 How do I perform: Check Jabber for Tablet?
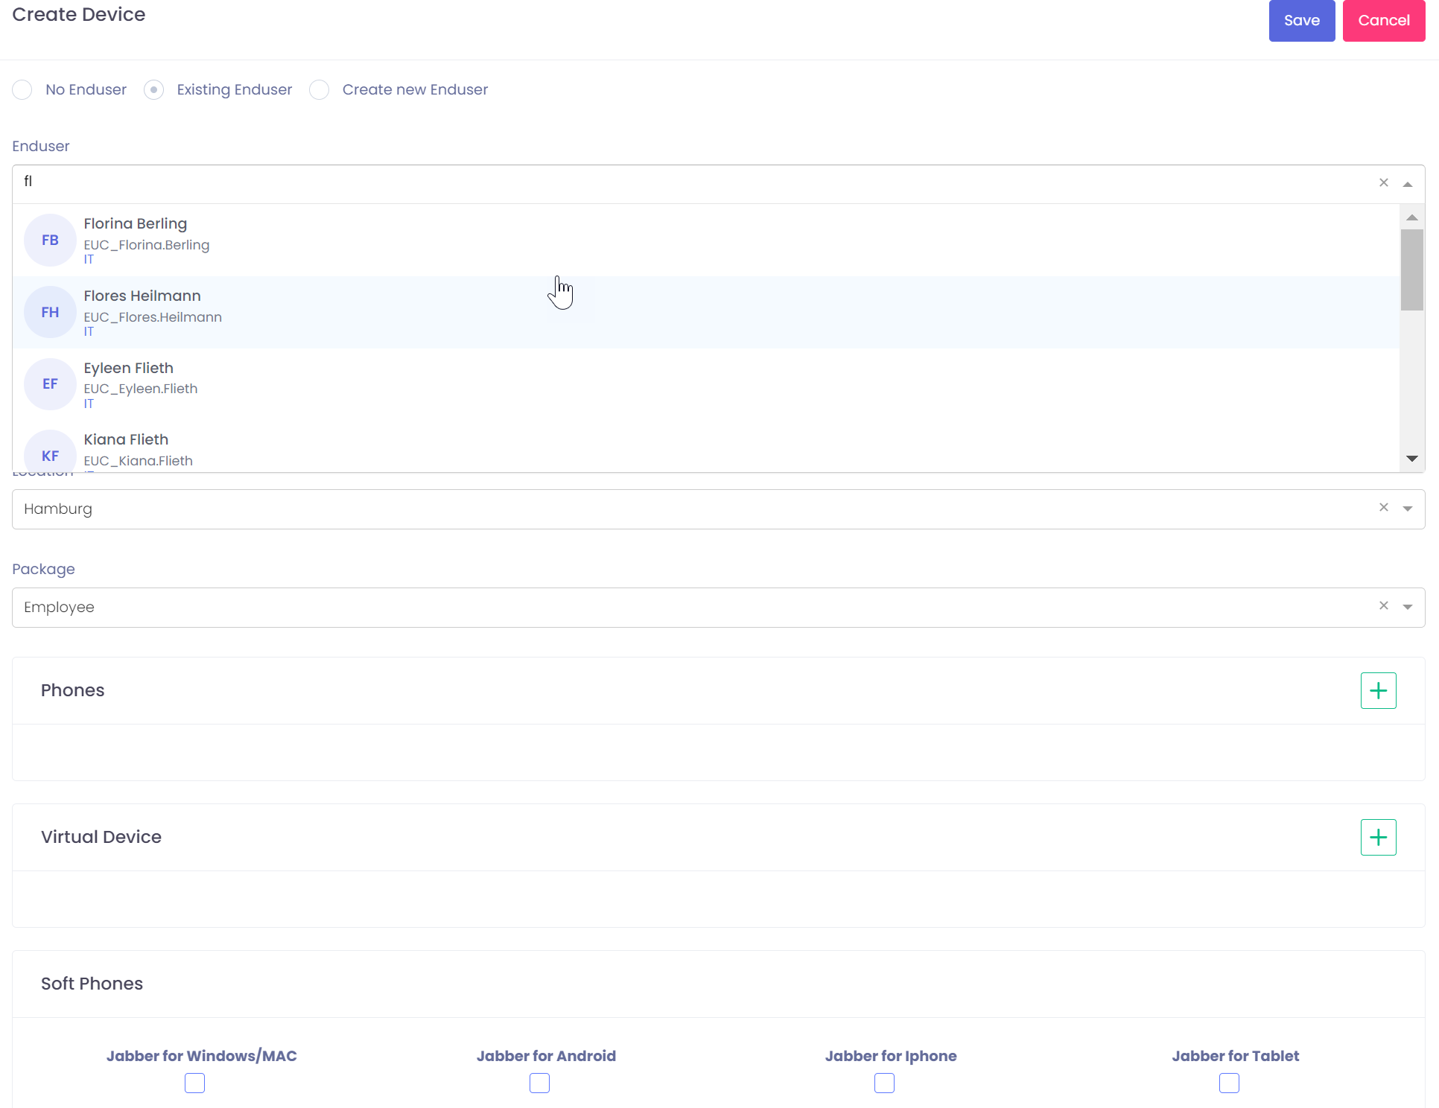pos(1228,1083)
